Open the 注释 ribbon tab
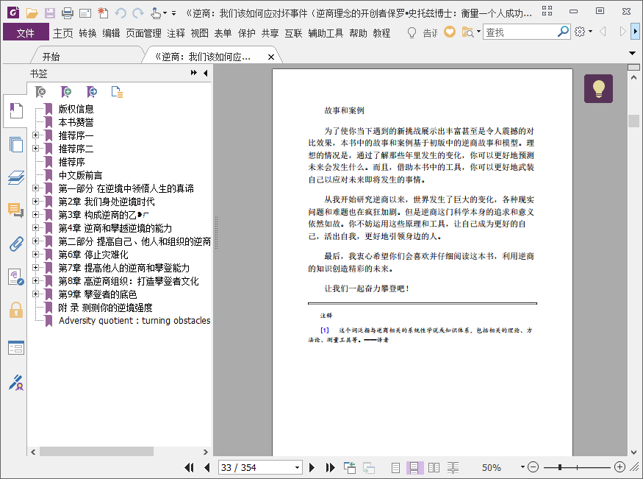This screenshot has height=479, width=643. pyautogui.click(x=176, y=33)
